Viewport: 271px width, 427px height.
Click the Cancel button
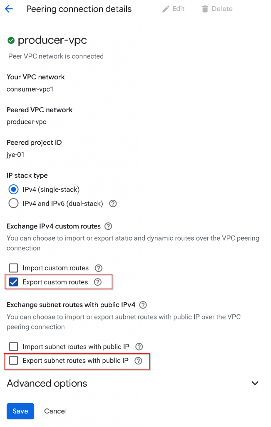55,411
